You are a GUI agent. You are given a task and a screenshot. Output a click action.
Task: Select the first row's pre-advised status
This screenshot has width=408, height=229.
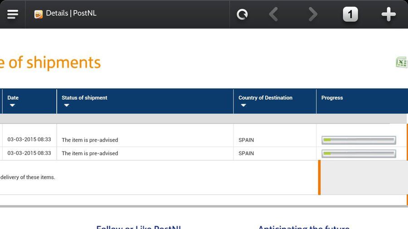coord(90,140)
